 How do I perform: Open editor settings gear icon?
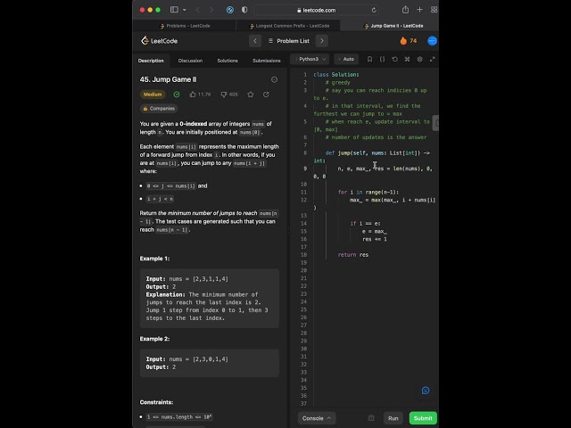click(419, 59)
